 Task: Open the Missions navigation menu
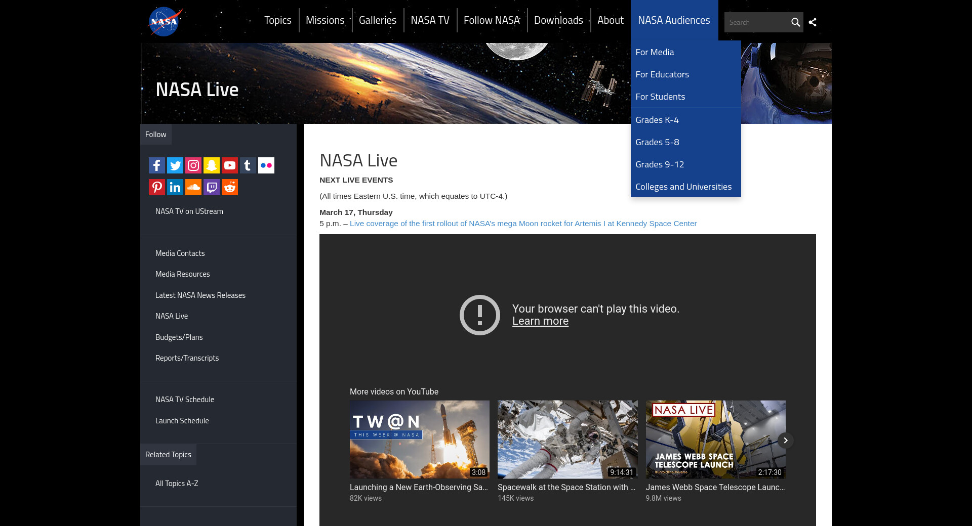tap(325, 20)
